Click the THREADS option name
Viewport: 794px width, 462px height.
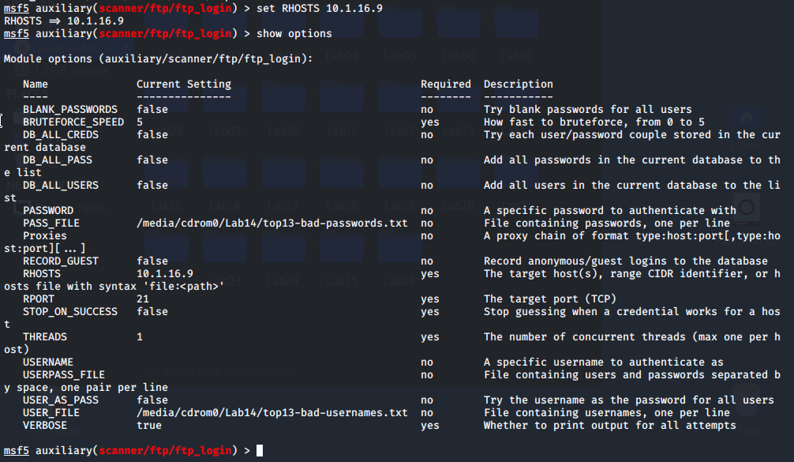click(44, 337)
